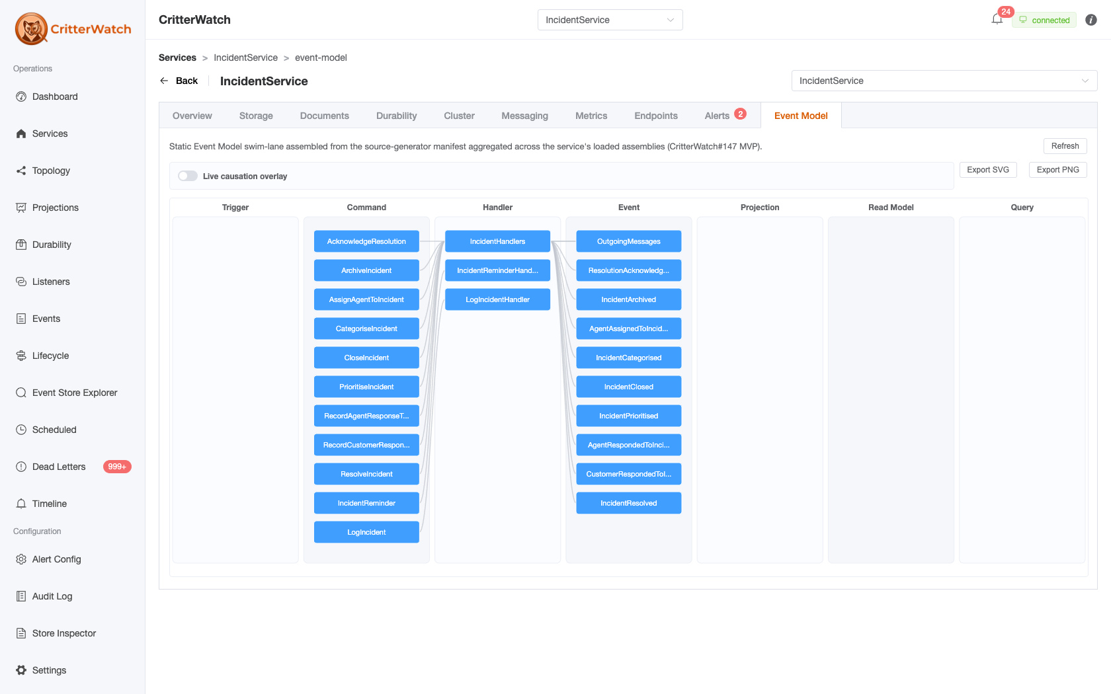Select the ArchiveIncident command node
The height and width of the screenshot is (694, 1111).
pos(366,270)
